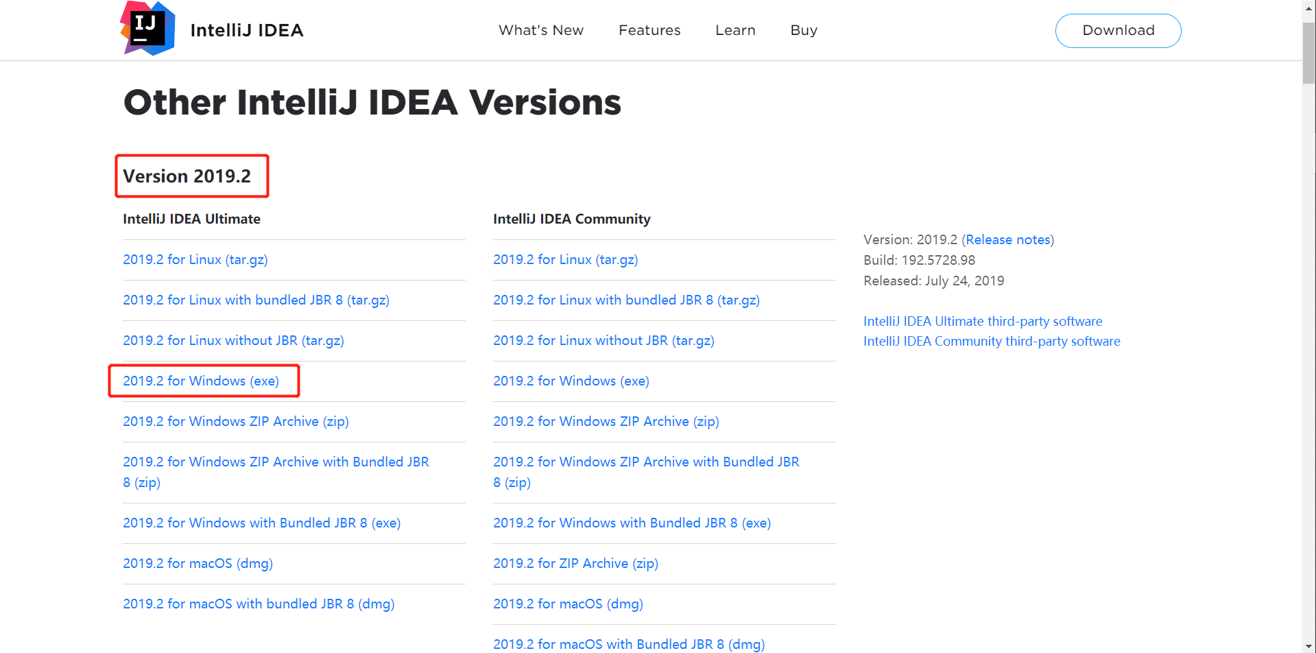Click the Build: 192.5728.98 text
The image size is (1316, 653).
click(x=919, y=260)
